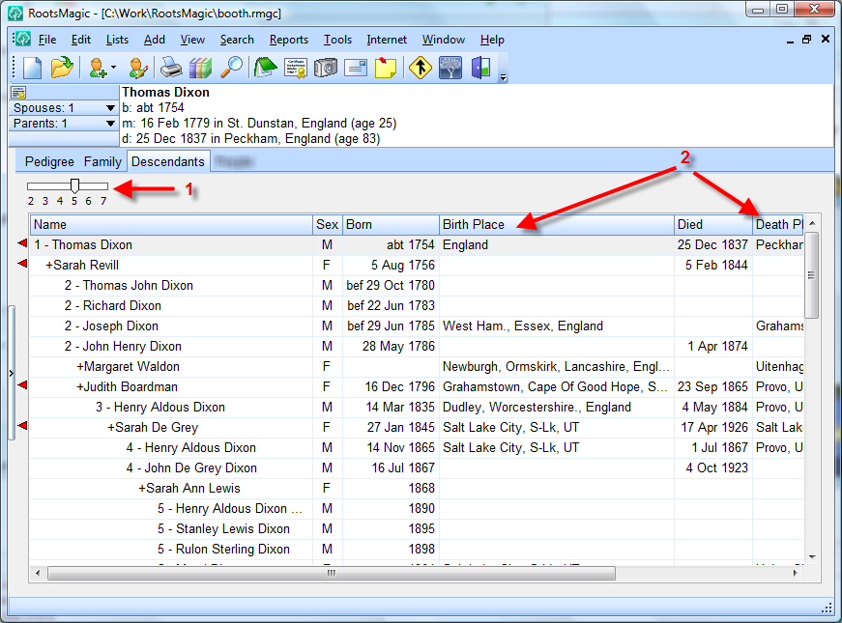The image size is (842, 623).
Task: Open the yellow sticky note to-do icon
Action: (x=386, y=69)
